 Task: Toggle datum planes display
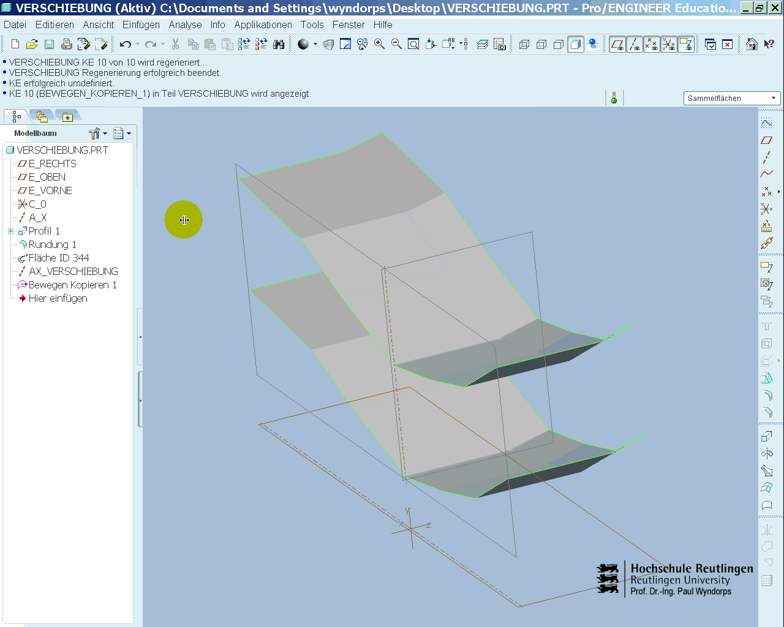(x=617, y=44)
